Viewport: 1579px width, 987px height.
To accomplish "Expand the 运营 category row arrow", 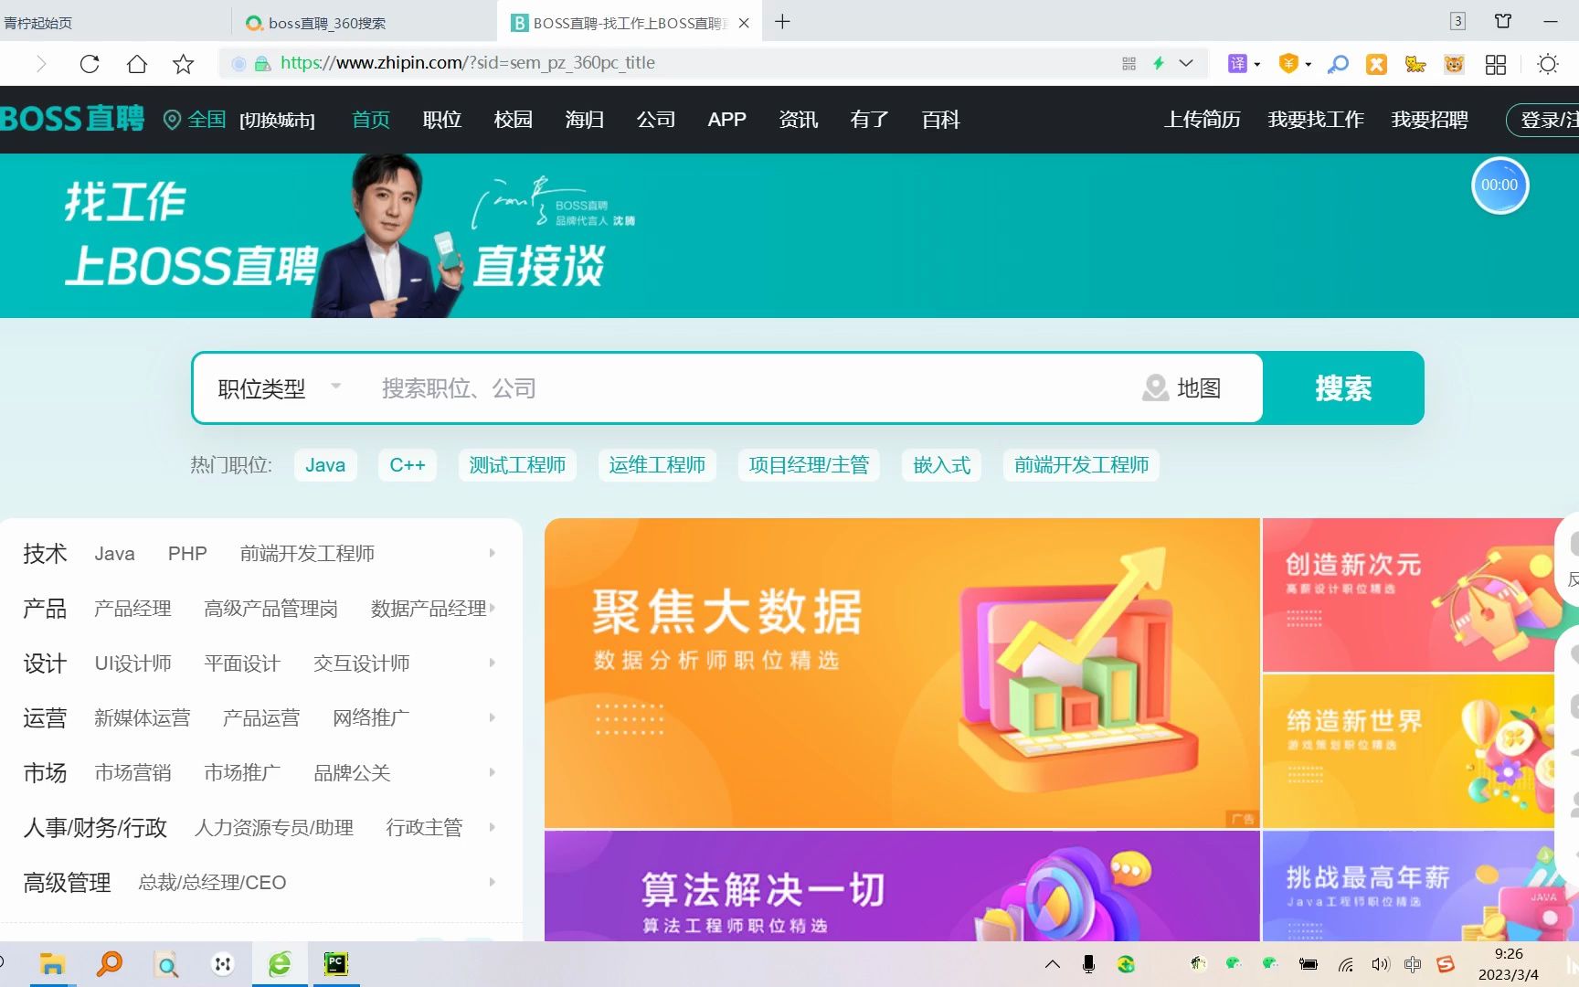I will pyautogui.click(x=492, y=717).
